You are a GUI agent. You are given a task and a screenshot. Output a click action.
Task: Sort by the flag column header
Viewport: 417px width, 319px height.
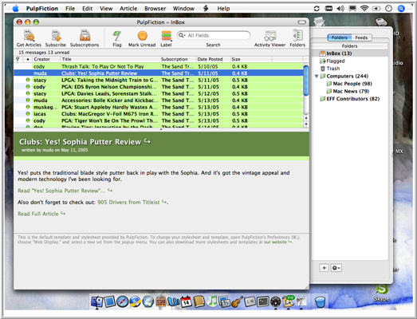coord(18,59)
